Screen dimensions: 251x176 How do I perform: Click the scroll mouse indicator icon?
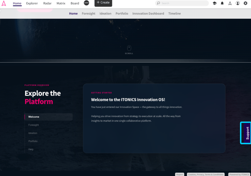tap(129, 48)
